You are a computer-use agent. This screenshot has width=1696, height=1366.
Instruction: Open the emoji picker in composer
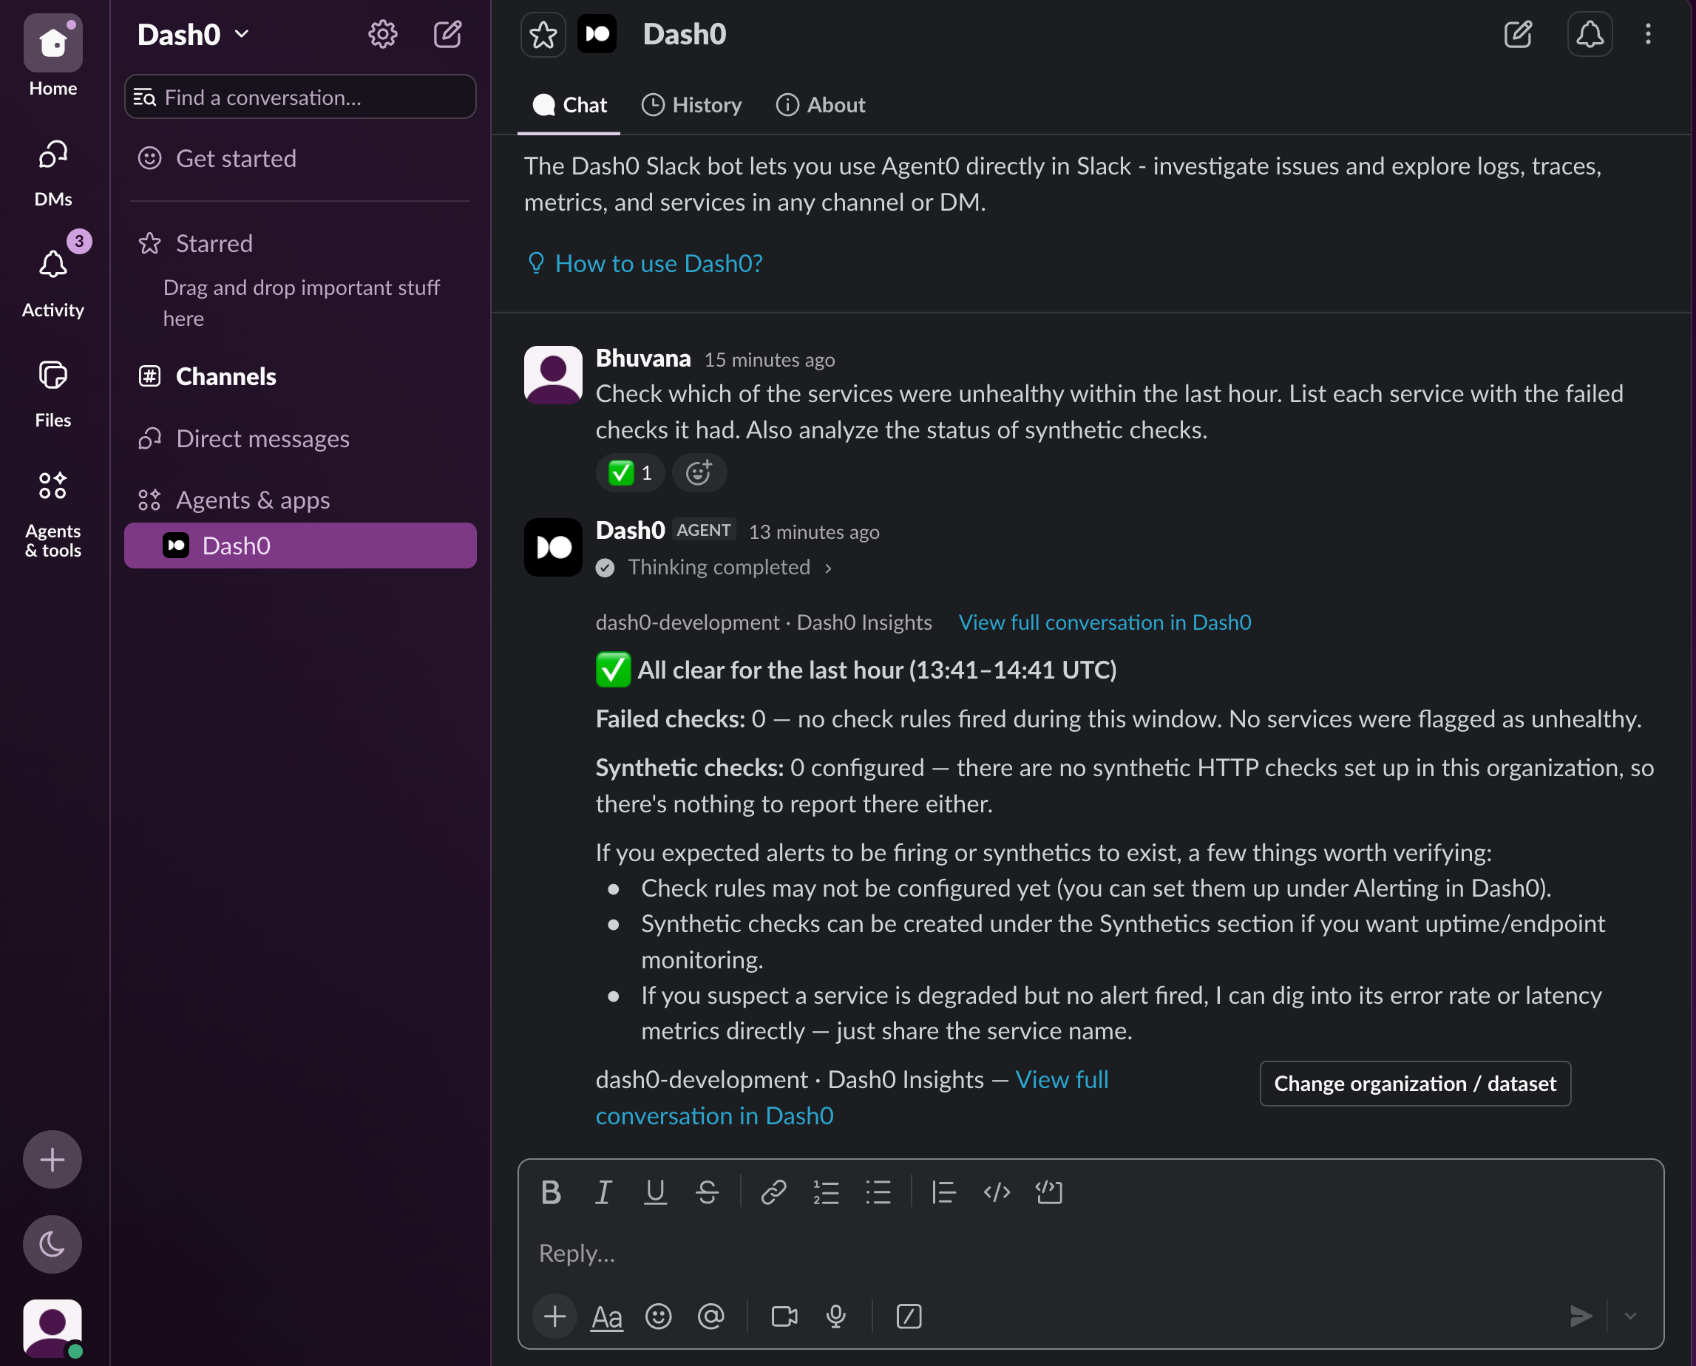pyautogui.click(x=658, y=1316)
